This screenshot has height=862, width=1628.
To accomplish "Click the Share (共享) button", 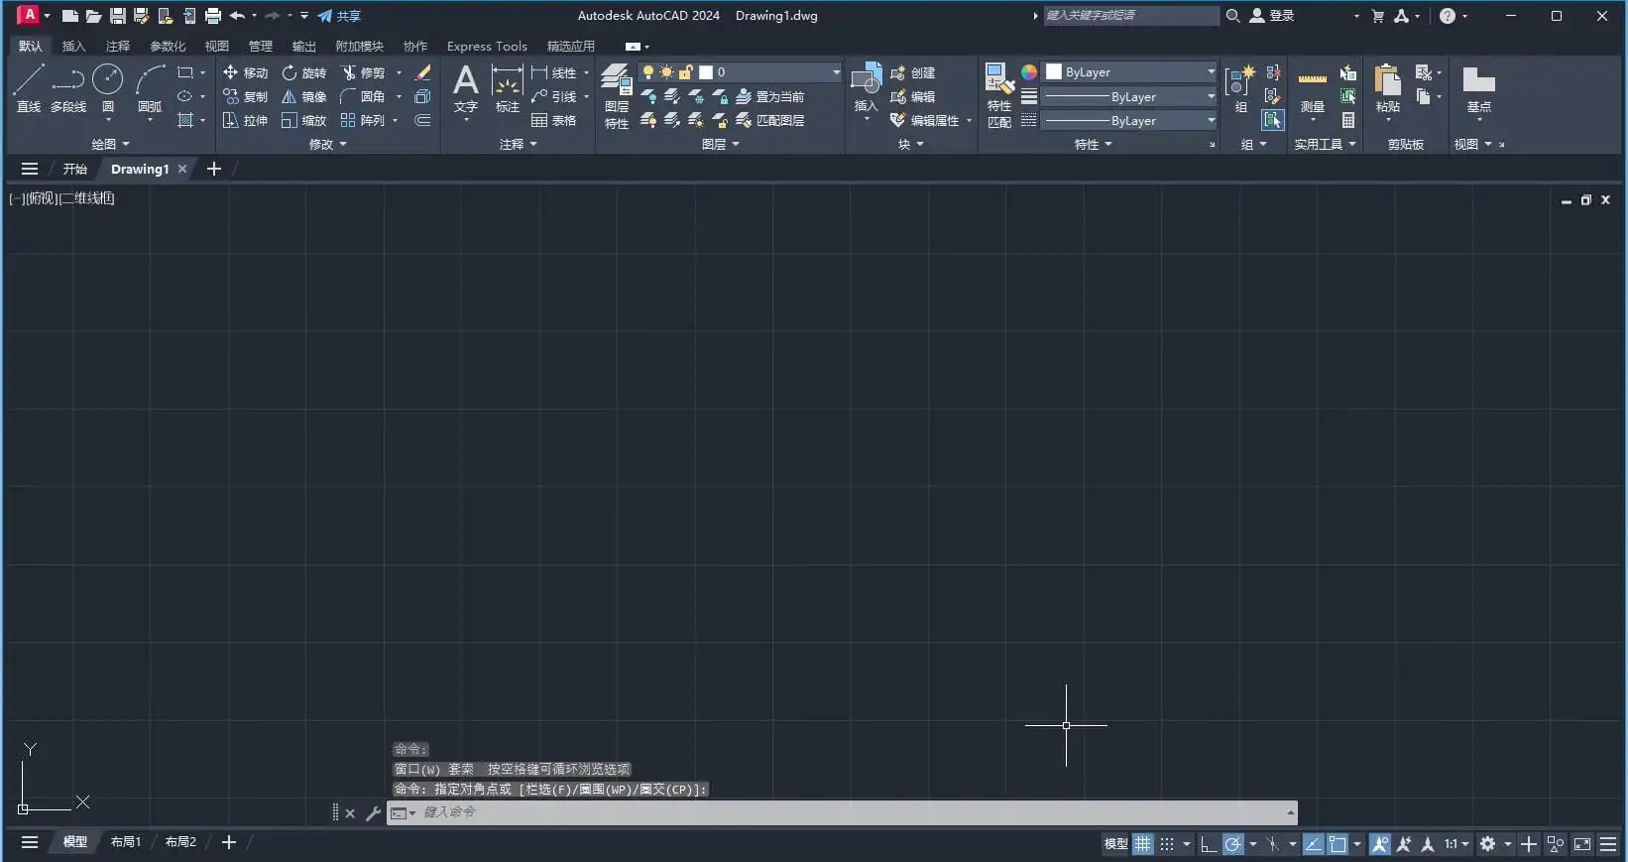I will pyautogui.click(x=339, y=16).
